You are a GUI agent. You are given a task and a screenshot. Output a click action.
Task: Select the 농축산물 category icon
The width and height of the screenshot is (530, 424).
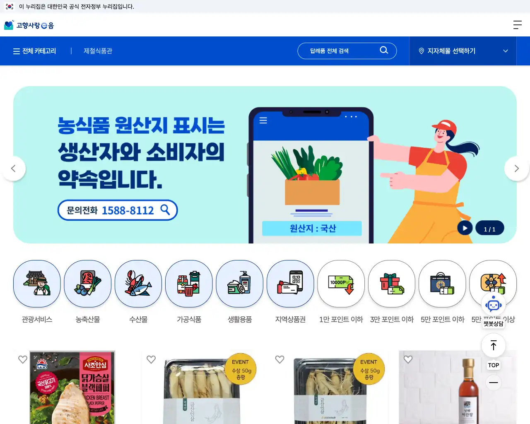pos(88,284)
